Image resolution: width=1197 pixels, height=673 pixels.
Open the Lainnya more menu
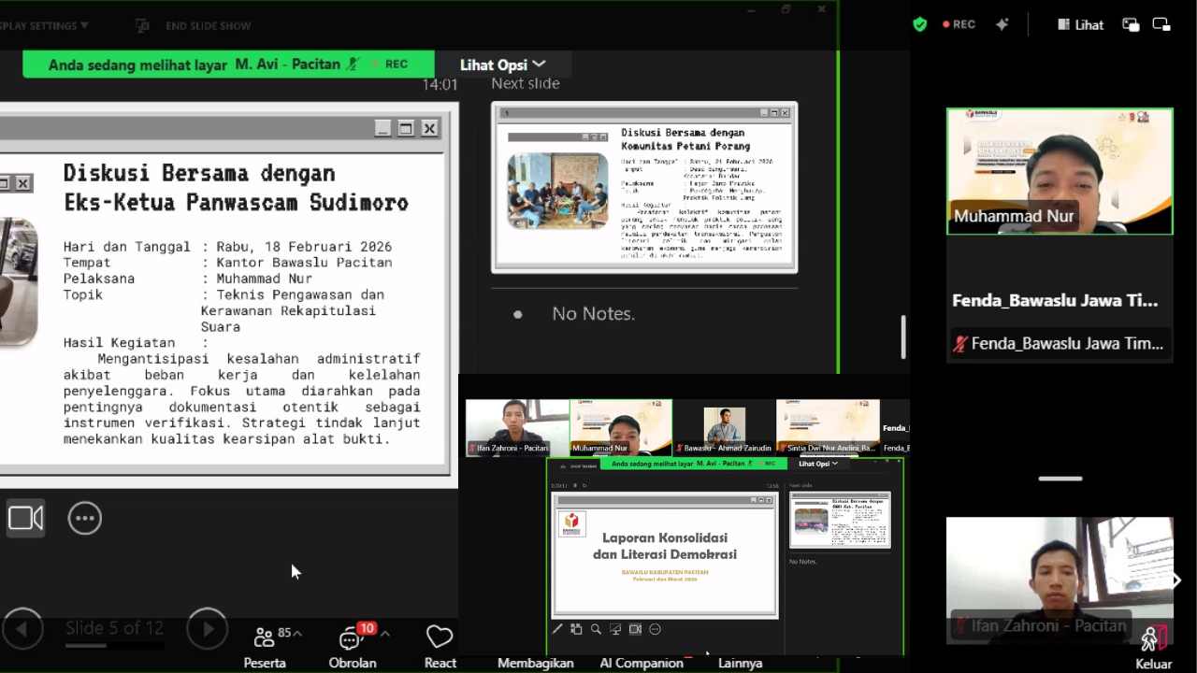click(x=740, y=663)
